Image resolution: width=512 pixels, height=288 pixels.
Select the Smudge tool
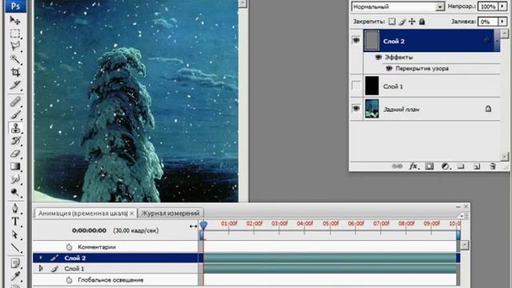coord(15,179)
